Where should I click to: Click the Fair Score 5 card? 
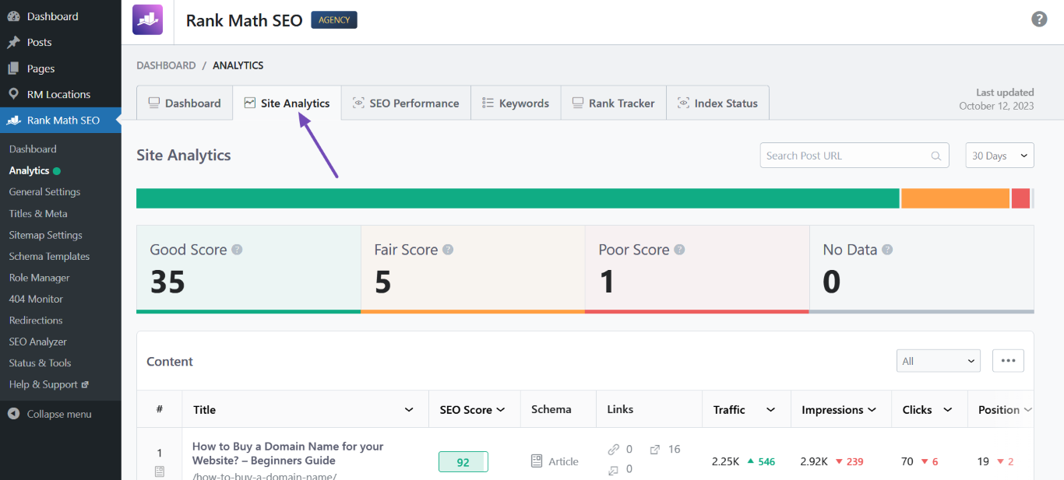point(473,269)
